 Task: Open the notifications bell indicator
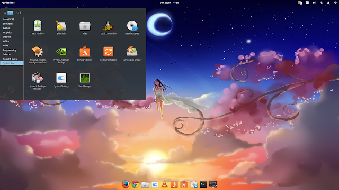click(328, 3)
